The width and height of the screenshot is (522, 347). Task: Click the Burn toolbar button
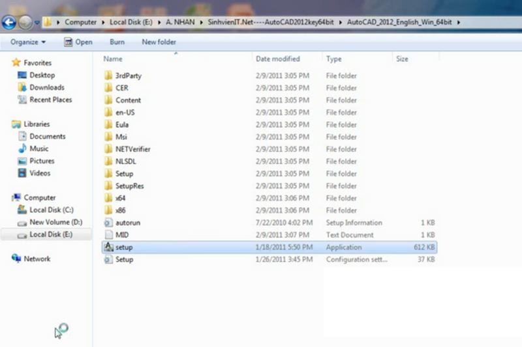[x=117, y=42]
